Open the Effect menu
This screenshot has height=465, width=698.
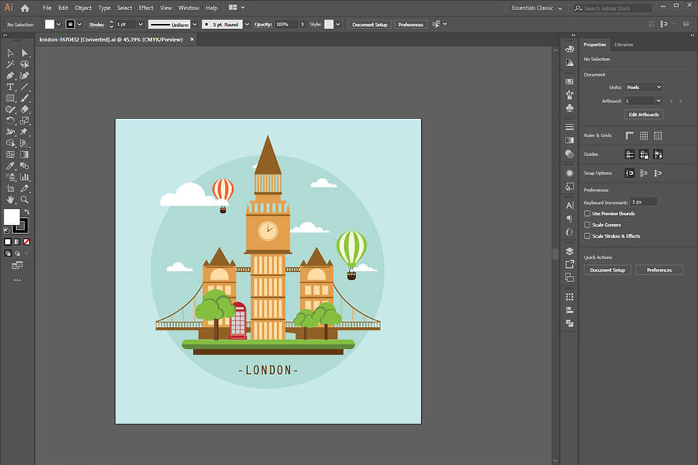pyautogui.click(x=145, y=8)
